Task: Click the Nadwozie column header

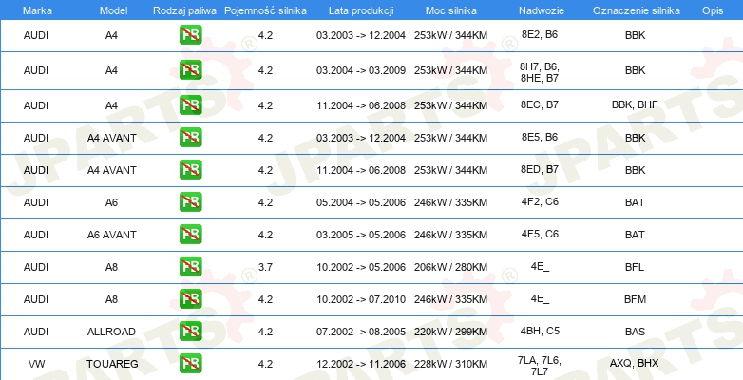Action: click(x=540, y=10)
